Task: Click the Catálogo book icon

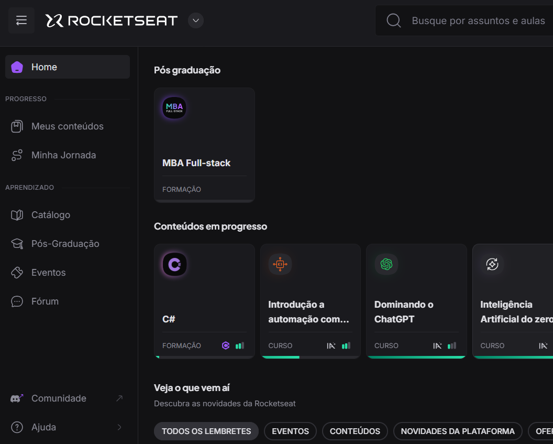Action: (x=17, y=215)
